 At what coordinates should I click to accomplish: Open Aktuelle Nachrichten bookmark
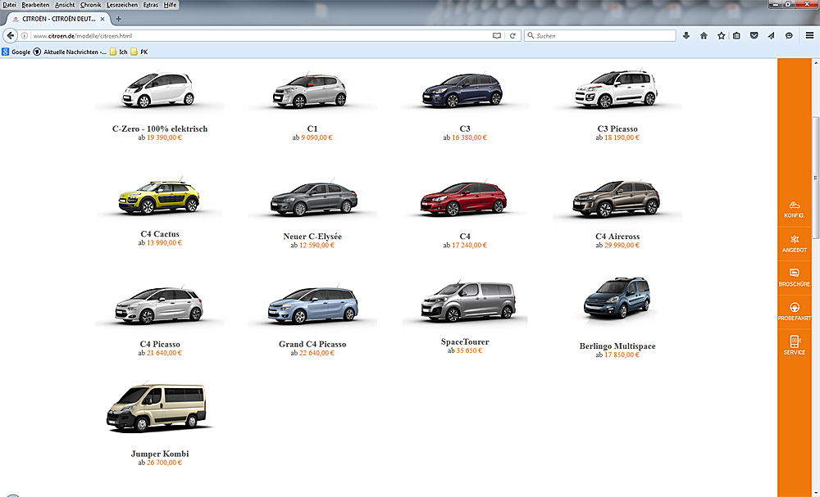70,52
